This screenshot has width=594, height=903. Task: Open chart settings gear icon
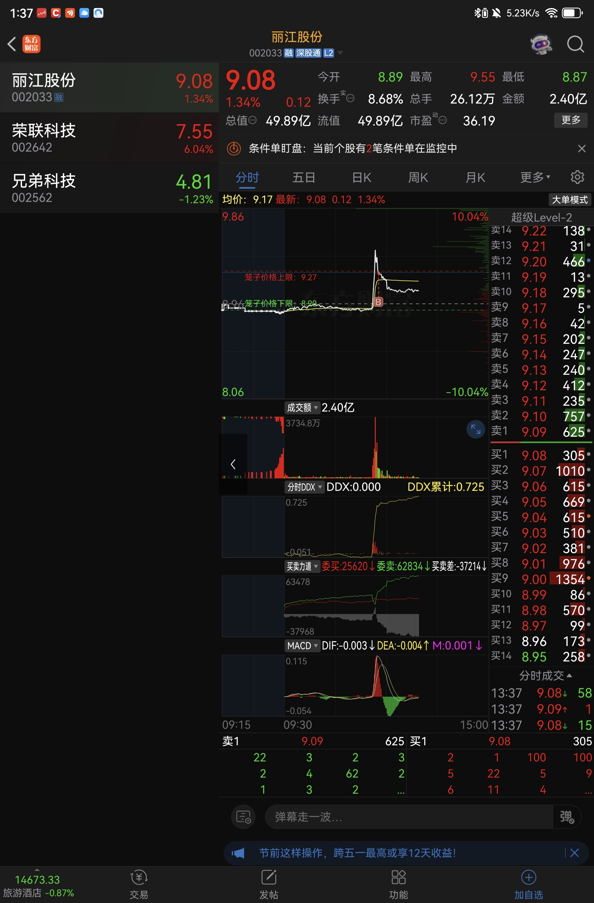[x=577, y=177]
